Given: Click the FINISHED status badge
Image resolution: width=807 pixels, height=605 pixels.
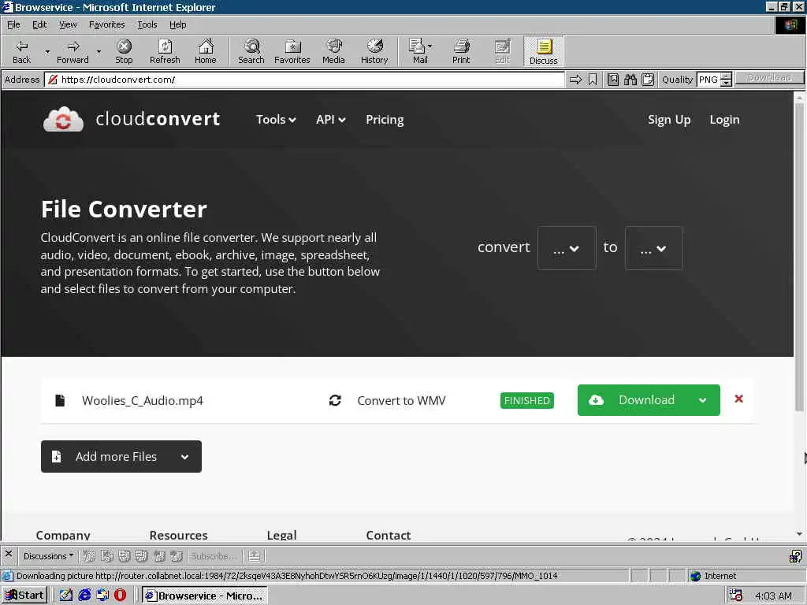Looking at the screenshot, I should tap(526, 400).
